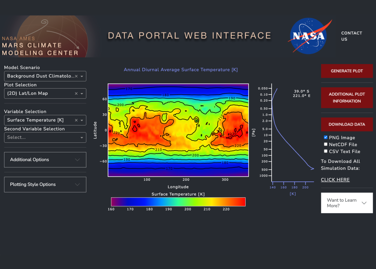Viewport: 376px width, 269px height.
Task: Click the 'To Download All Simulation Data:' text
Action: click(x=340, y=165)
